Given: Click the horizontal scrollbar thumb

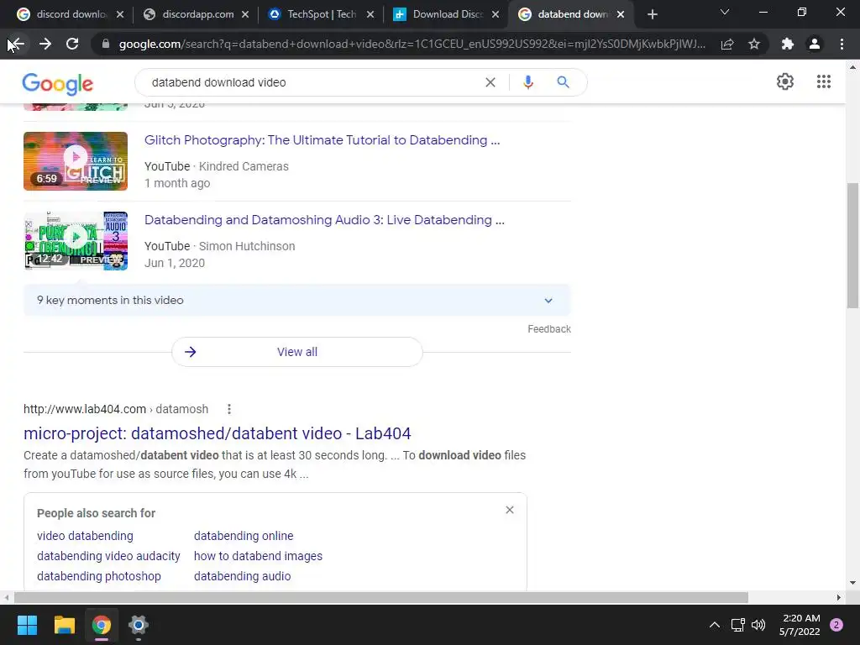Looking at the screenshot, I should click(381, 597).
